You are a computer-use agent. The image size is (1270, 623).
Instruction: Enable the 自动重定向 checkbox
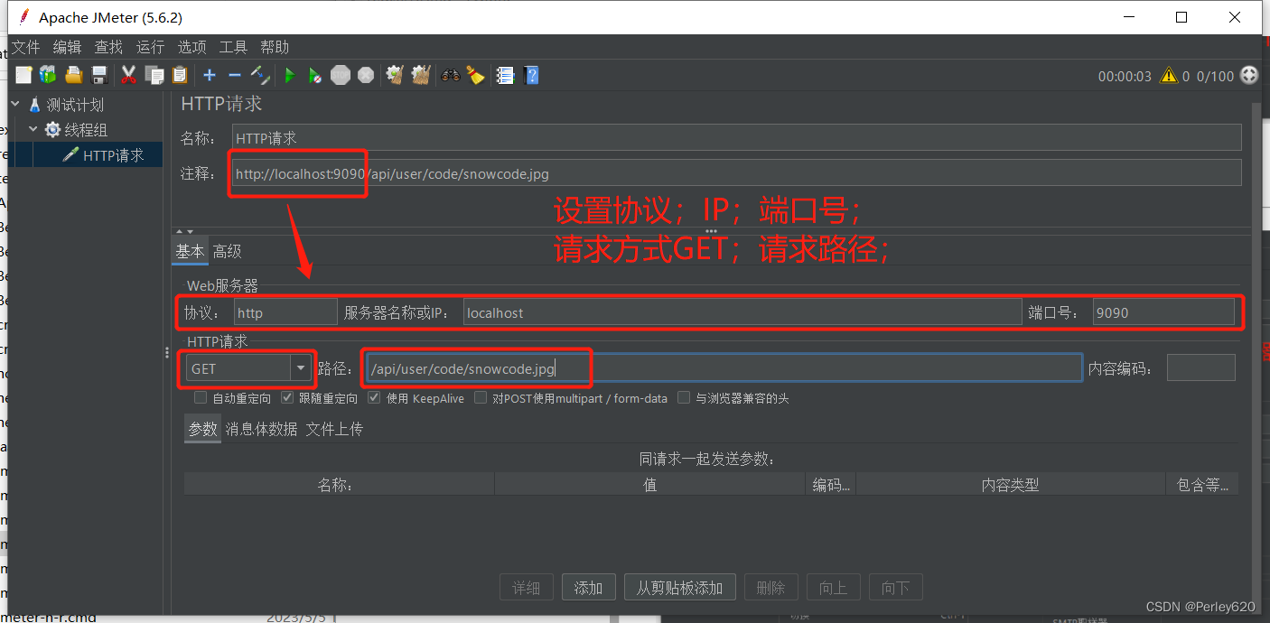point(201,397)
